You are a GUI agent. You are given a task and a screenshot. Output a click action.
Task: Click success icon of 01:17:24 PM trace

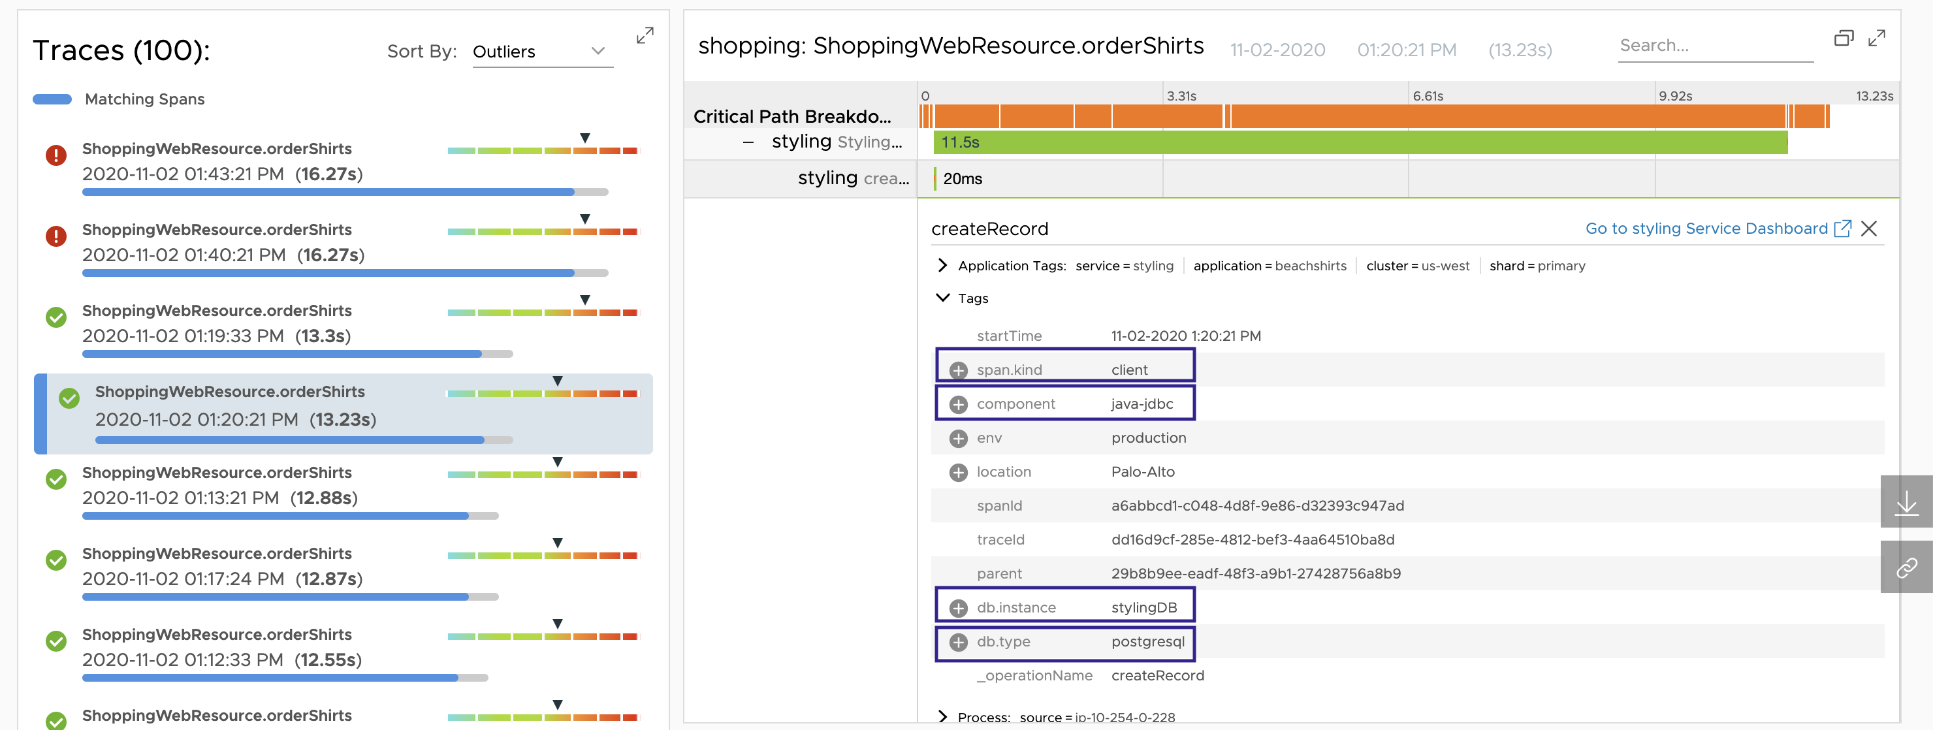(56, 560)
